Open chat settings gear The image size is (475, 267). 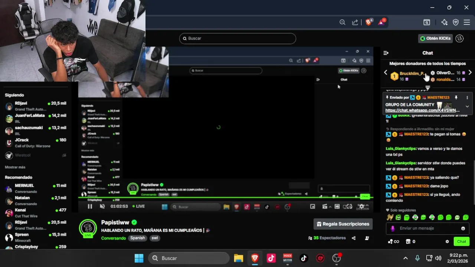pos(447,241)
